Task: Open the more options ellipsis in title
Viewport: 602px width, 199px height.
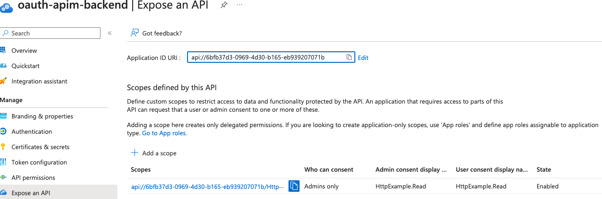Action: click(239, 5)
